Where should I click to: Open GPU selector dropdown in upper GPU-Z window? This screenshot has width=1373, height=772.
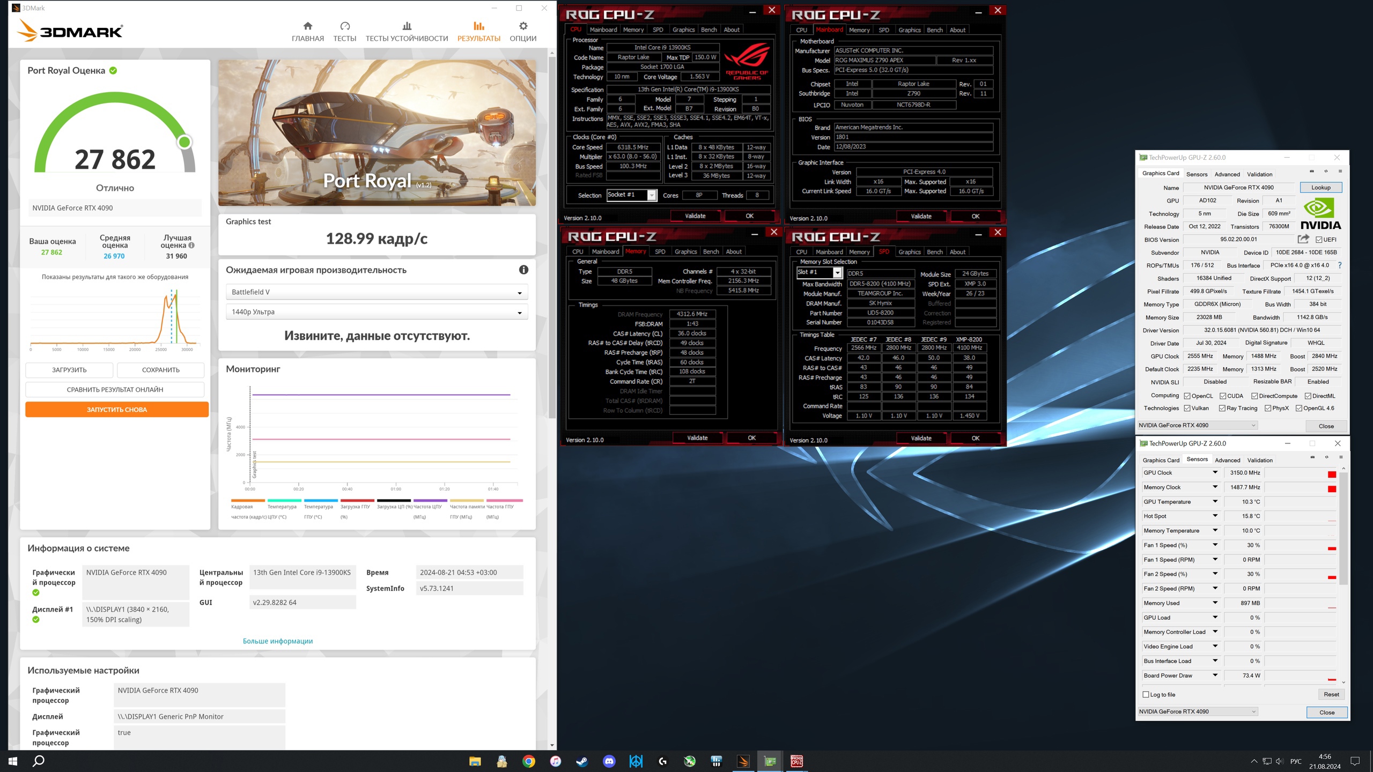1197,425
